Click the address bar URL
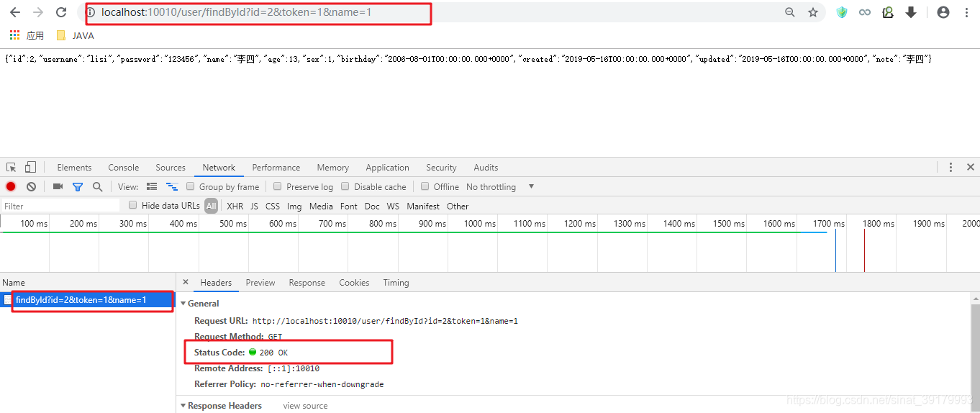Viewport: 980px width, 413px height. [x=237, y=12]
